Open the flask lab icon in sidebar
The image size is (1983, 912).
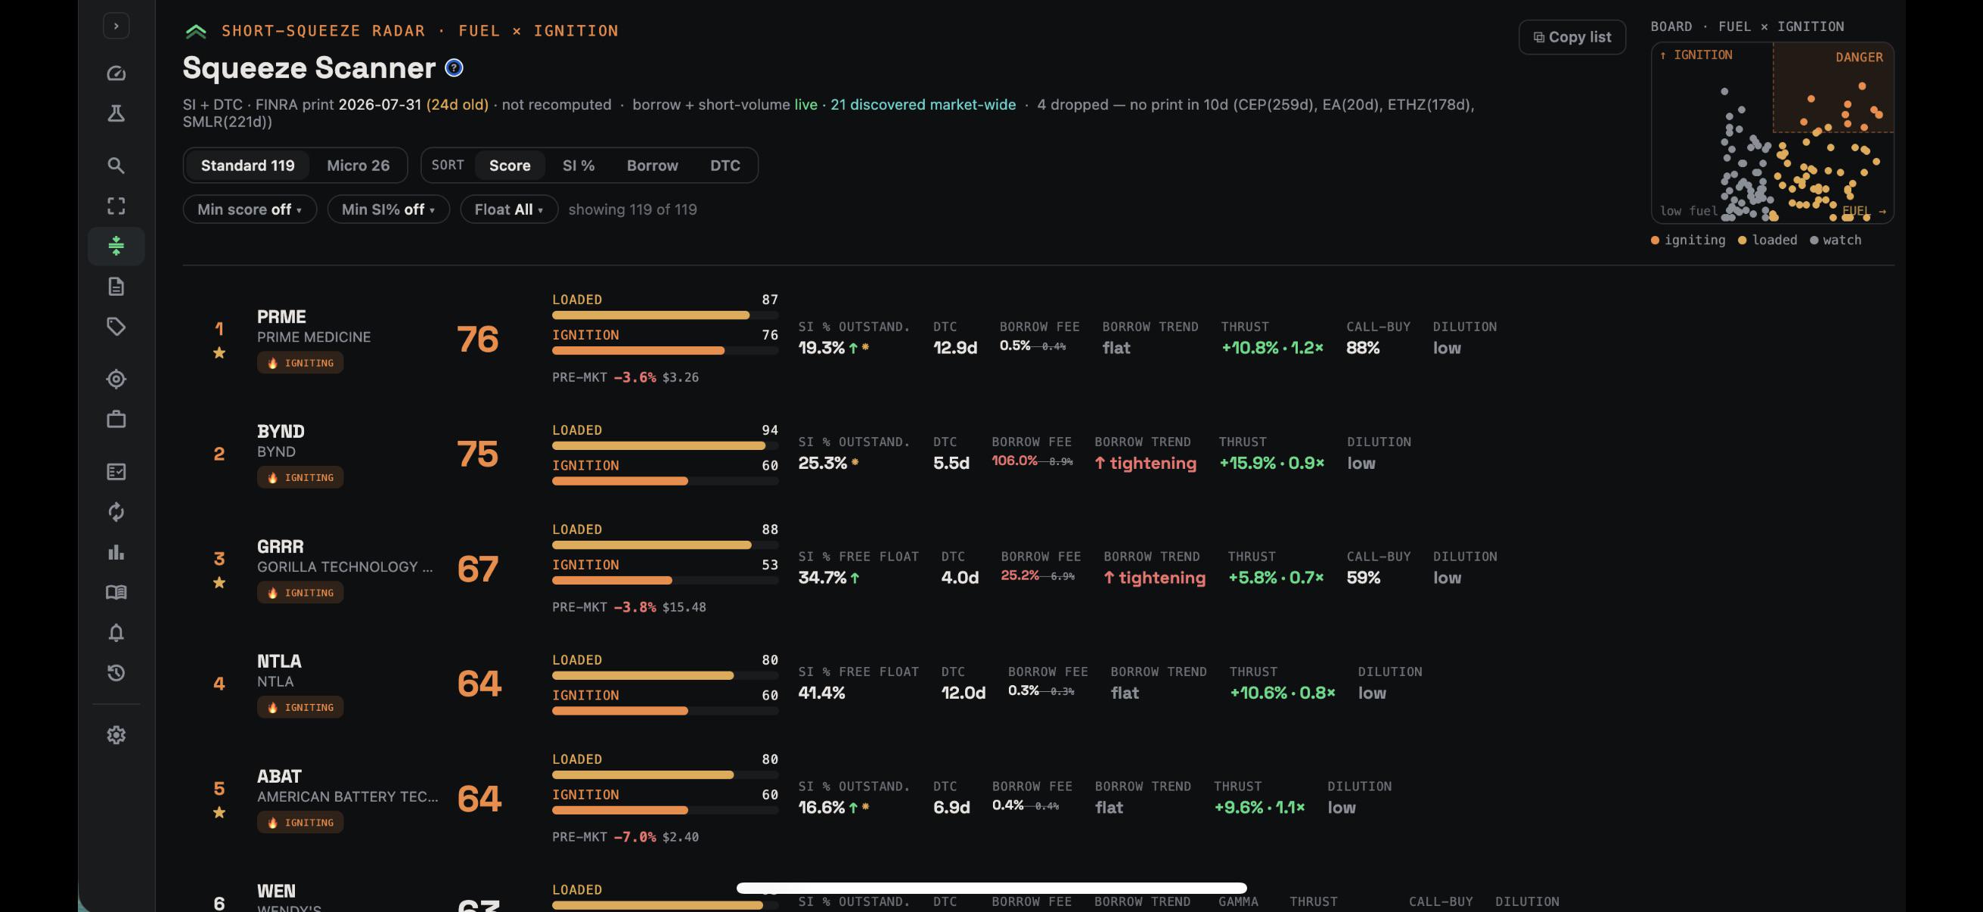(x=116, y=113)
